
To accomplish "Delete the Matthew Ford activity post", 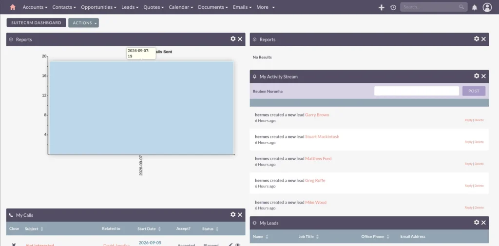I will (x=479, y=164).
